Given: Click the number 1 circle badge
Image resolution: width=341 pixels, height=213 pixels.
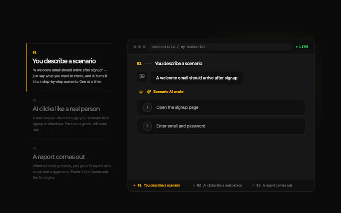Looking at the screenshot, I should (147, 107).
